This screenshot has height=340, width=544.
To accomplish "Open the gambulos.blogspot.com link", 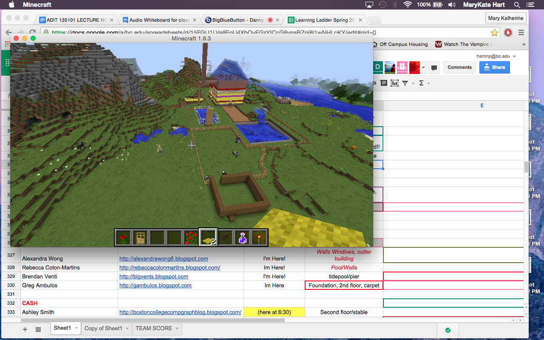I will [x=156, y=285].
